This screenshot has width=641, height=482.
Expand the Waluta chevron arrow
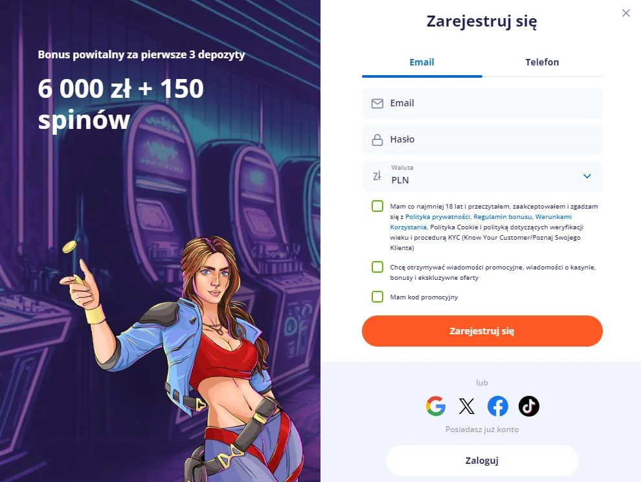[587, 176]
